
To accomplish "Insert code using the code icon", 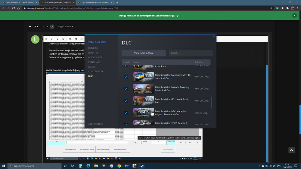I will coord(82,39).
